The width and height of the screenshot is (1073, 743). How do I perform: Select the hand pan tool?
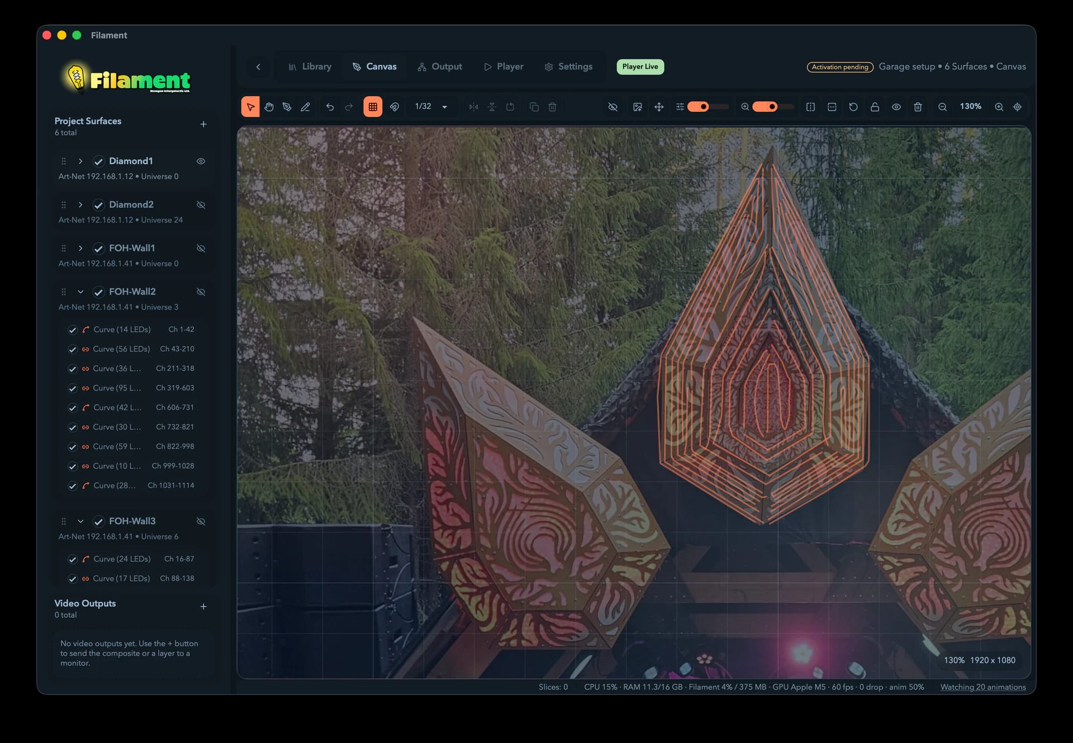269,107
